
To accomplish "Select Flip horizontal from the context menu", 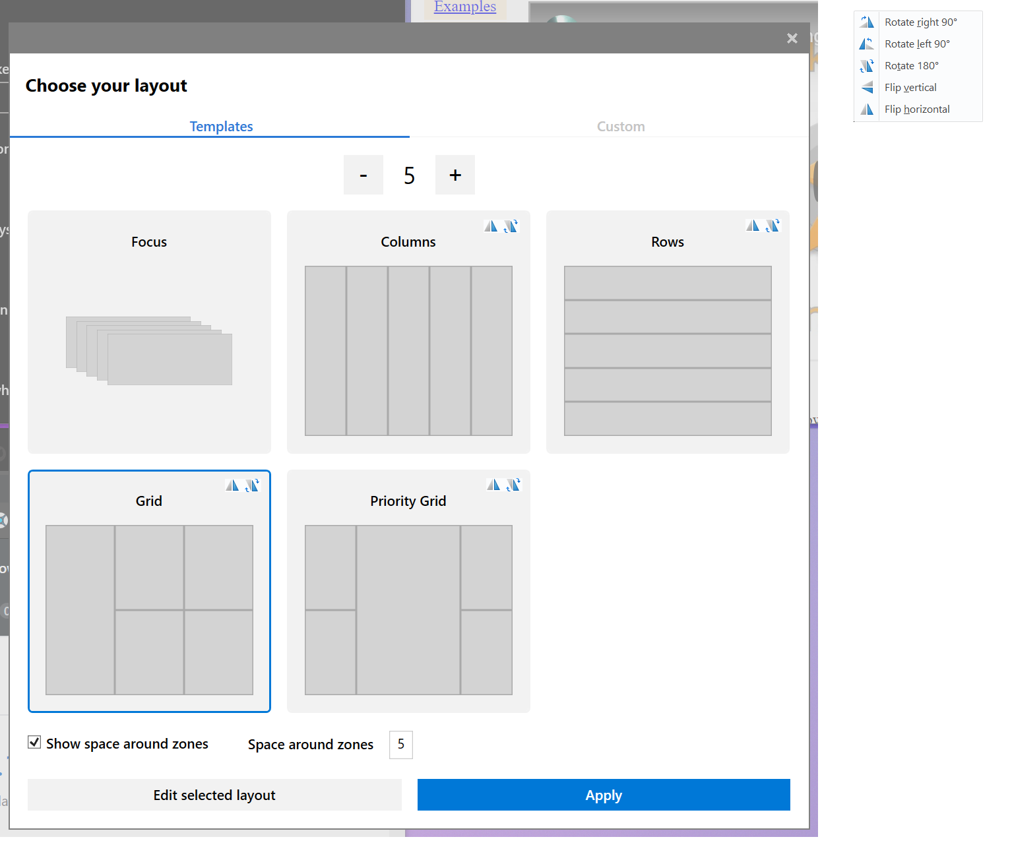I will click(917, 109).
